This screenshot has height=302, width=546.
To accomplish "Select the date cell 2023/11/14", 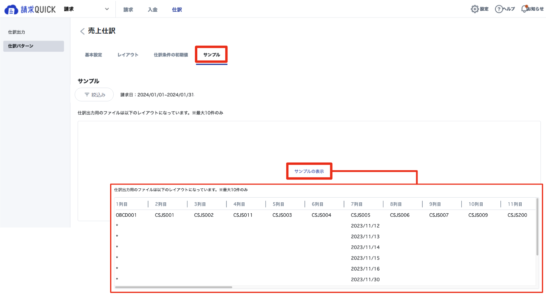I will tap(365, 247).
